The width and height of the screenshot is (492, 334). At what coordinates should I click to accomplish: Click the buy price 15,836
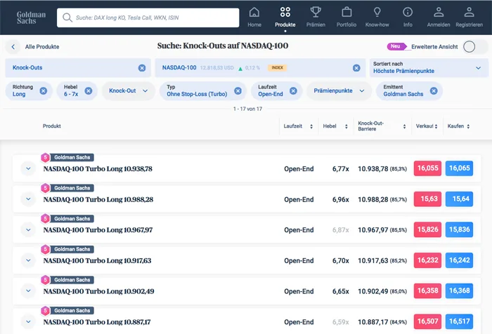click(x=459, y=229)
